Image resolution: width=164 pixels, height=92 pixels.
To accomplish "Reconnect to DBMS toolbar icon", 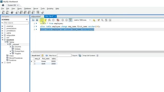I will pyautogui.click(x=43, y=12).
